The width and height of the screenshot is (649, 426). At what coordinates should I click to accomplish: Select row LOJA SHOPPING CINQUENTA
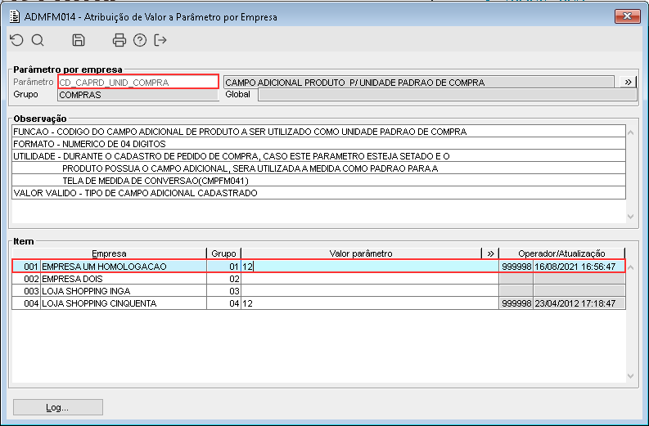click(x=318, y=303)
